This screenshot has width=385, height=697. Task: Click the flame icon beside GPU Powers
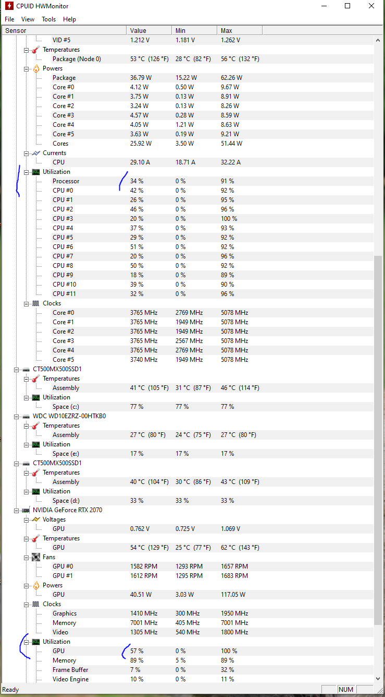coord(36,585)
